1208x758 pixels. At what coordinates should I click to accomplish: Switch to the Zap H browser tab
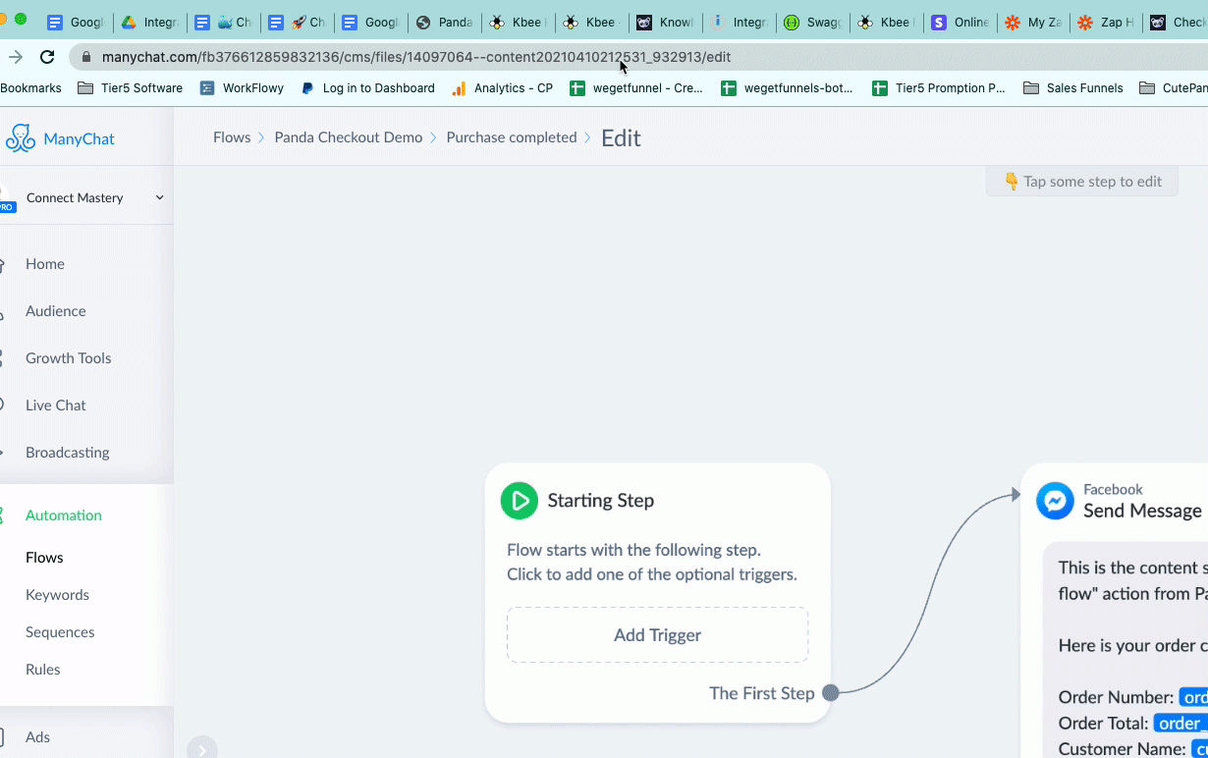coord(1107,22)
